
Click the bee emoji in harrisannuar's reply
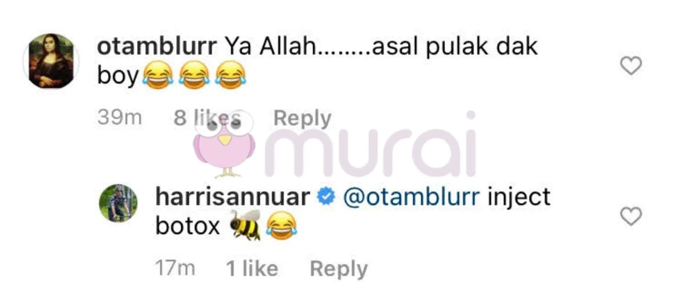[245, 225]
